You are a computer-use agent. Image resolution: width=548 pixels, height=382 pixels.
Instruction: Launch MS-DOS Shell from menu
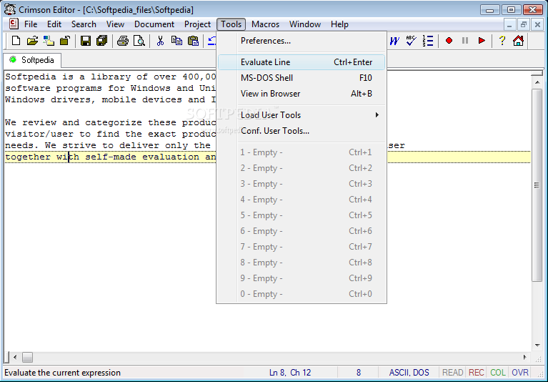click(x=302, y=78)
